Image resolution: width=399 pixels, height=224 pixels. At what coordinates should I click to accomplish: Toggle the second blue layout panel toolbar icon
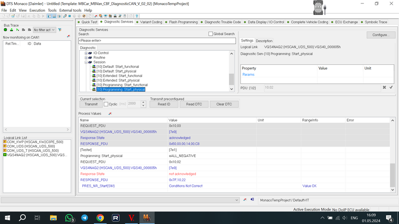(x=54, y=16)
